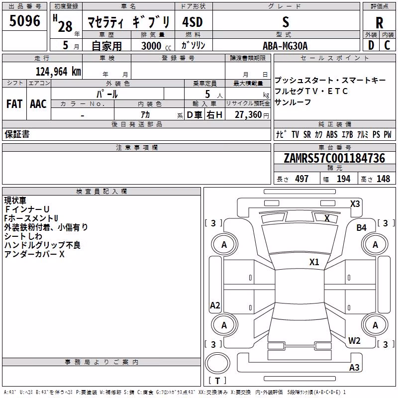This screenshot has width=398, height=398.
Task: Select exterior color パール
Action: pyautogui.click(x=107, y=94)
